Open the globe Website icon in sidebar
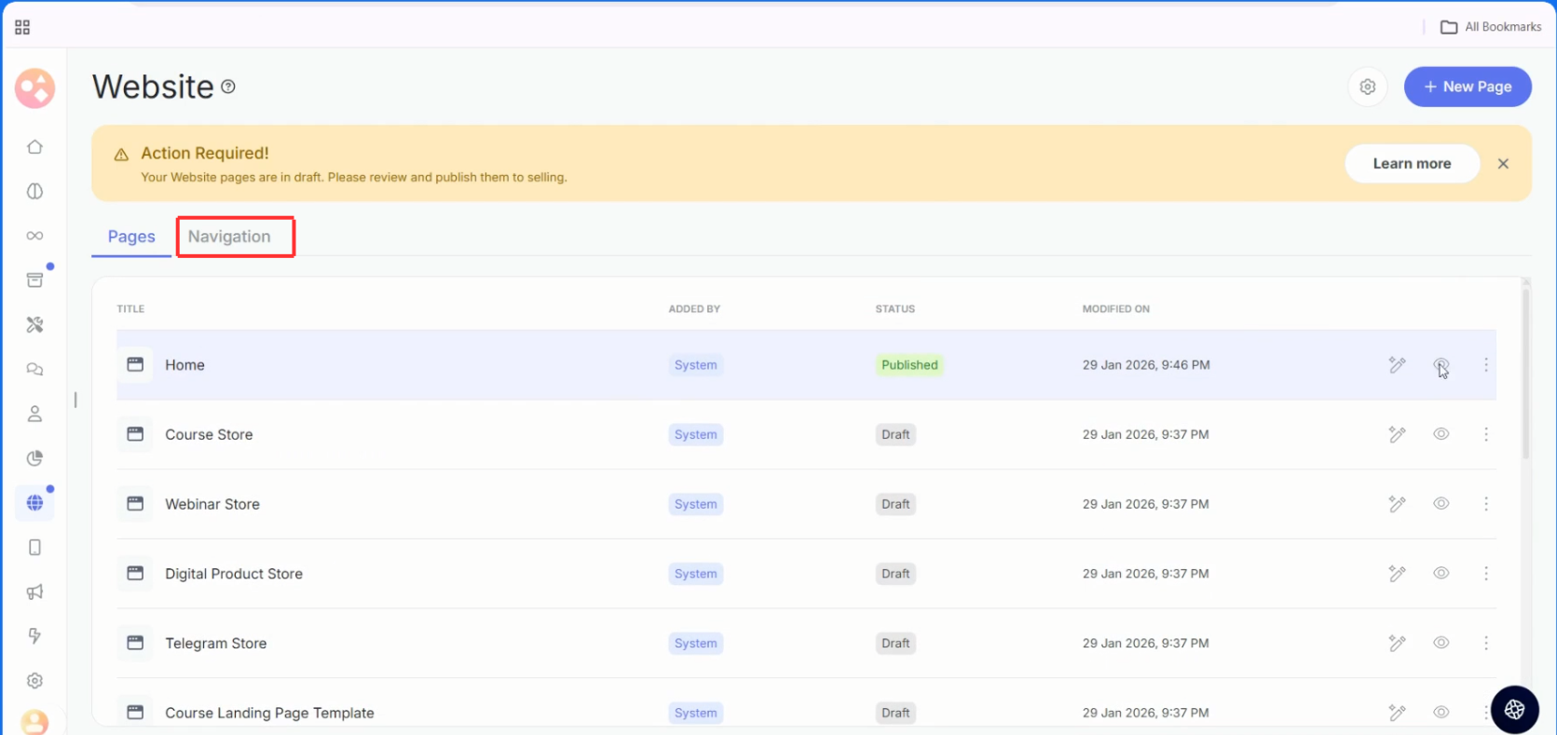Image resolution: width=1557 pixels, height=735 pixels. tap(34, 503)
